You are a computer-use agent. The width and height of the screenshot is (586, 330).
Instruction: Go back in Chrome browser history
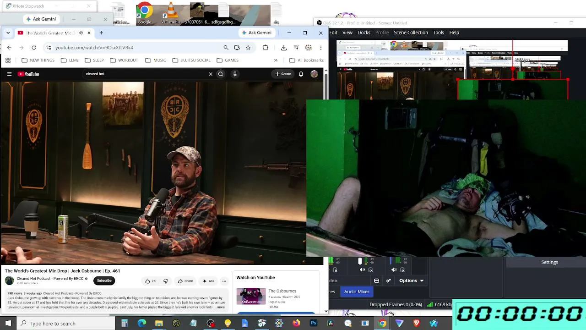click(9, 48)
